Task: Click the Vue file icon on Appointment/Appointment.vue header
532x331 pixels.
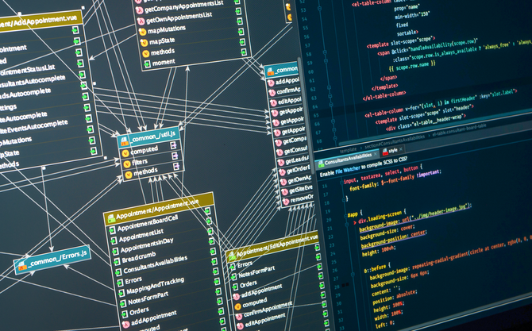Action: (x=111, y=219)
